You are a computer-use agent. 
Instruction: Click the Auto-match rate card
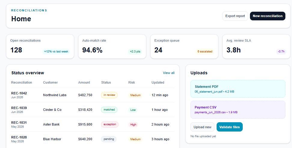click(112, 46)
